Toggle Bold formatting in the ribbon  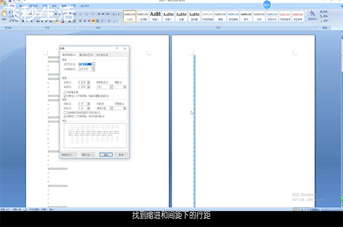[23, 21]
